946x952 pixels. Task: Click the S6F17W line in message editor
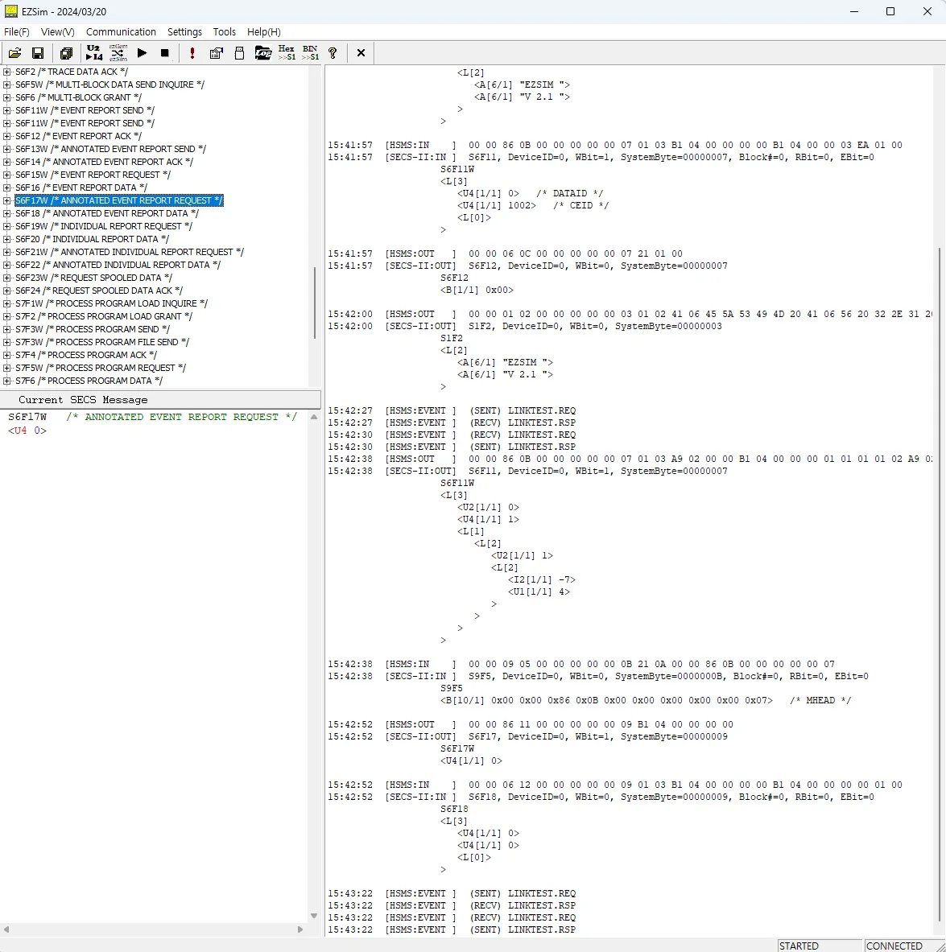(x=152, y=417)
